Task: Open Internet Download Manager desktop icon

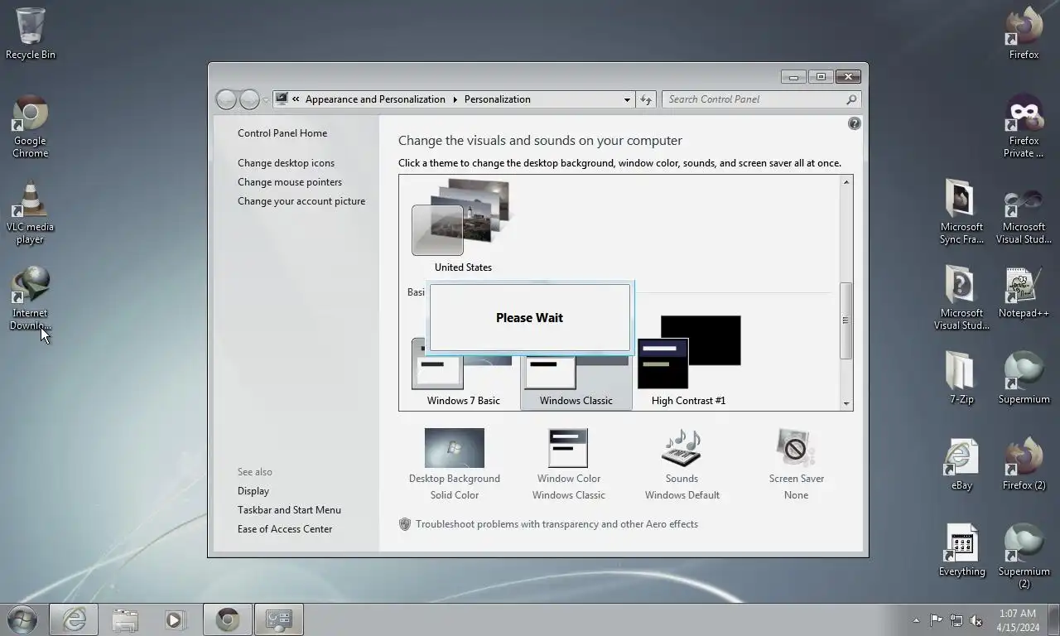Action: (x=30, y=298)
